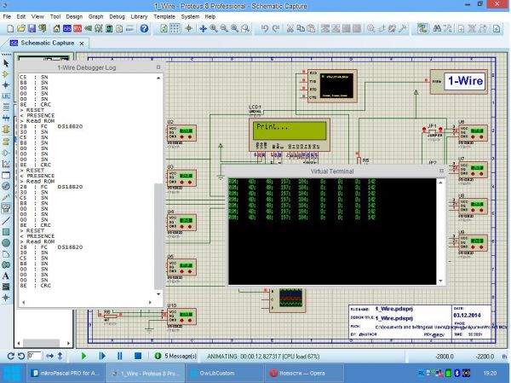The width and height of the screenshot is (511, 383).
Task: Open the blue Schematic Capture toolbar icon
Action: pyautogui.click(x=67, y=29)
